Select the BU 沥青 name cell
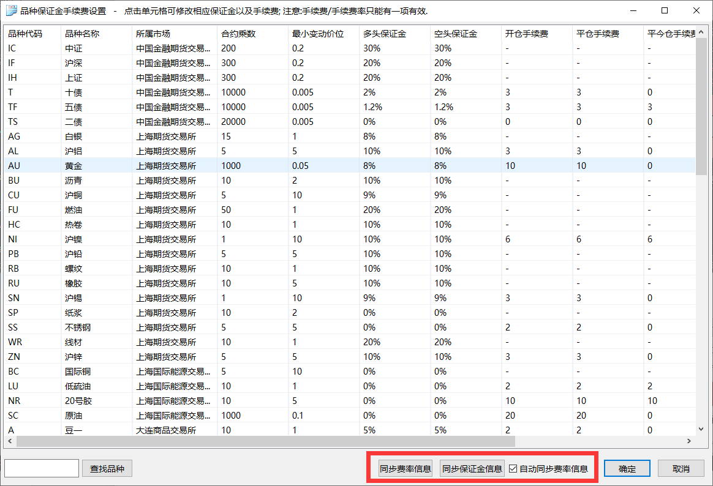 pos(96,181)
